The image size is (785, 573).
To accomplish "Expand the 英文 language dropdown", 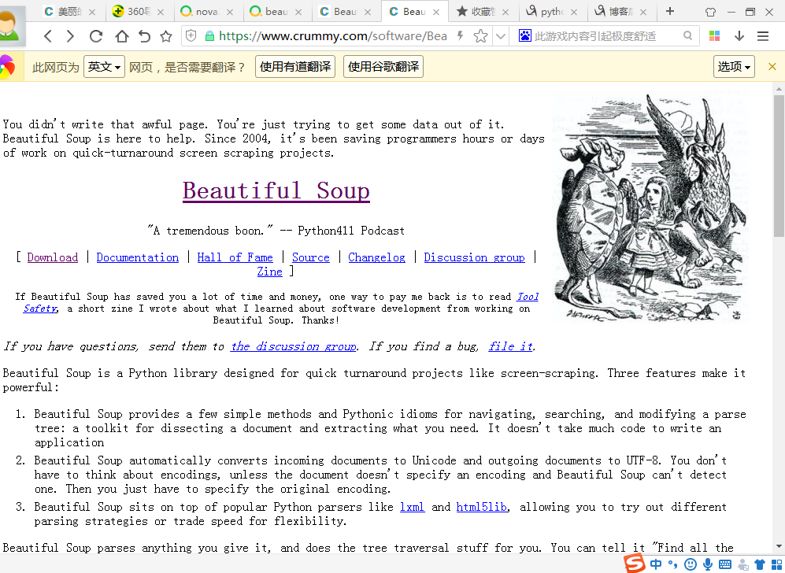I will [x=104, y=67].
